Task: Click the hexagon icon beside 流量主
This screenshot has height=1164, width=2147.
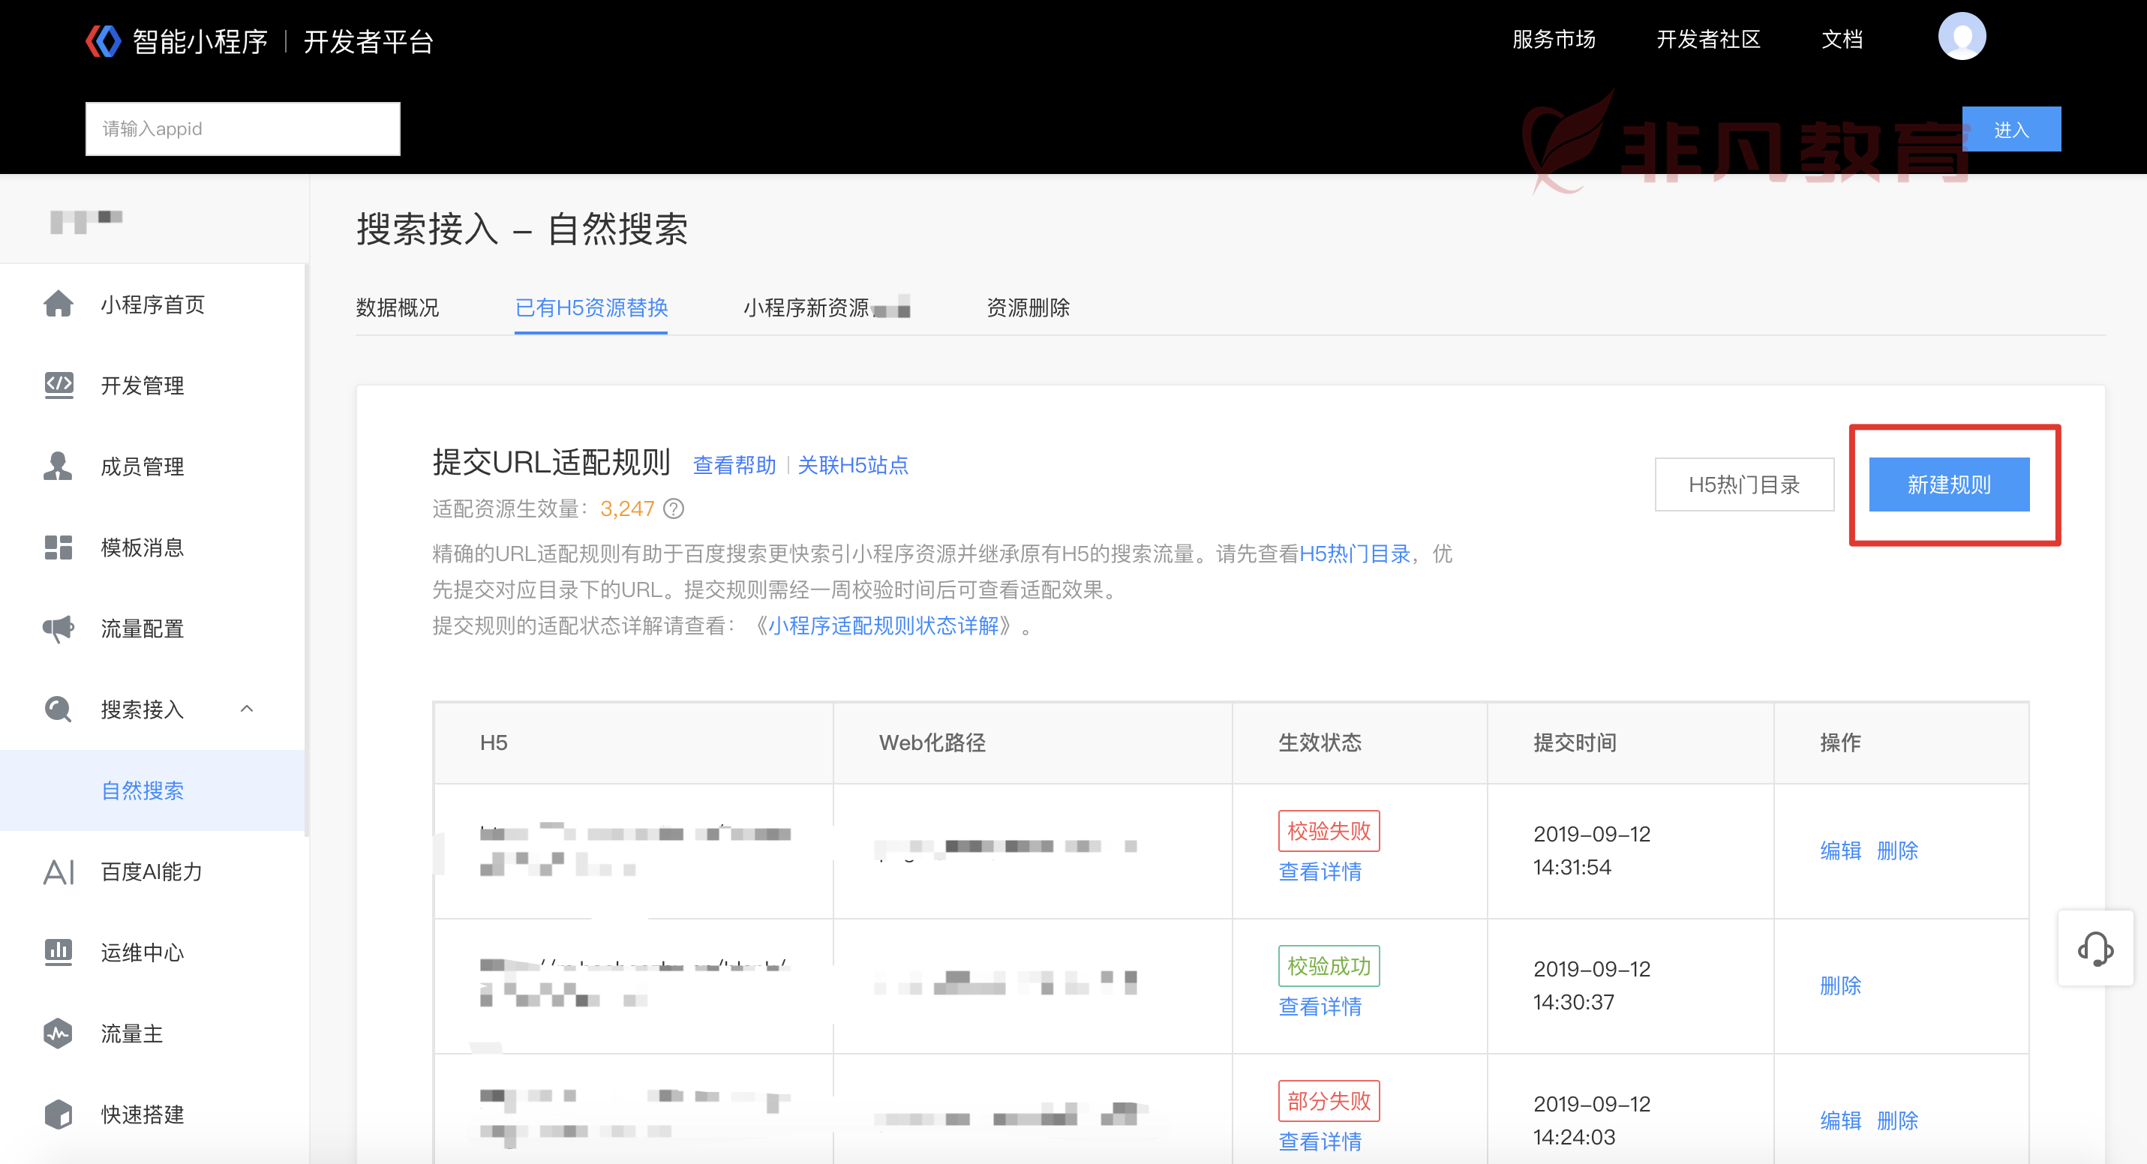Action: [x=59, y=1033]
